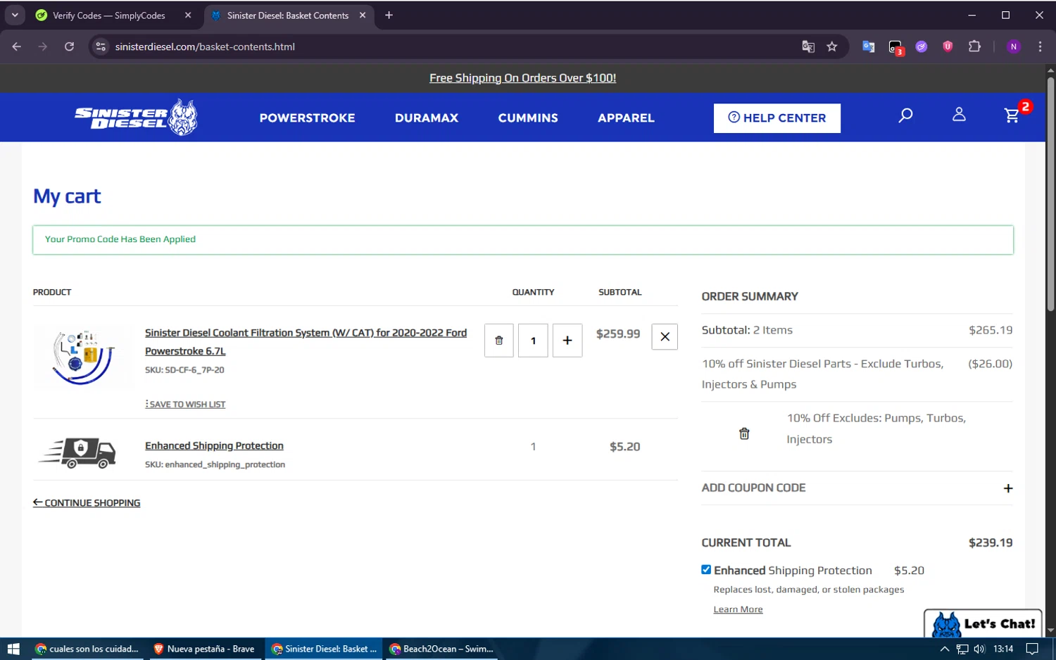1056x660 pixels.
Task: Switch to Nueva pestaña Brave taskbar window
Action: click(x=204, y=649)
